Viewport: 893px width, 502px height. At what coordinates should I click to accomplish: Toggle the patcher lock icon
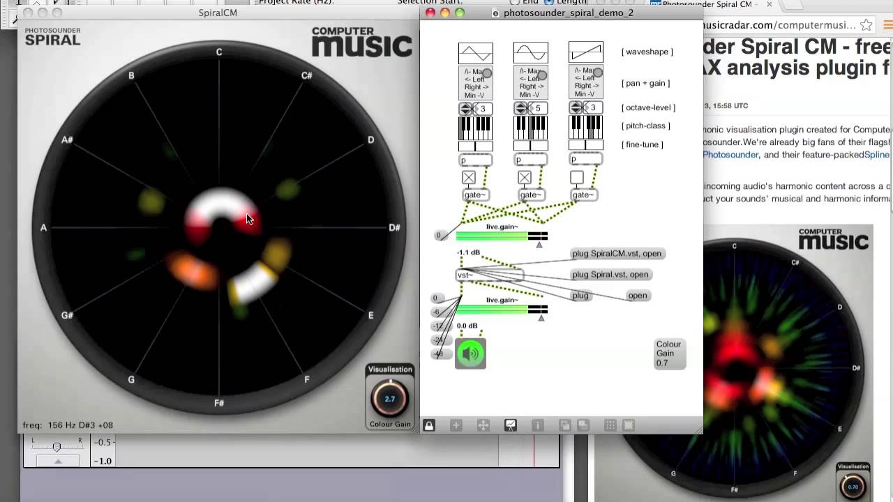click(x=429, y=425)
